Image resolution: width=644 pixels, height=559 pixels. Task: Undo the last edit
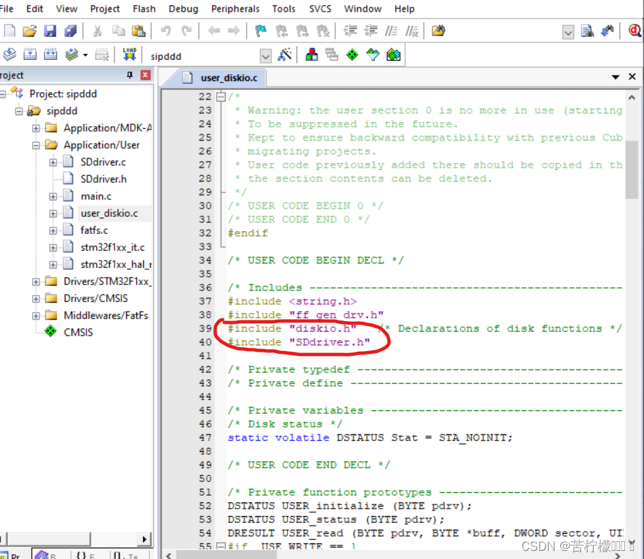pos(166,31)
